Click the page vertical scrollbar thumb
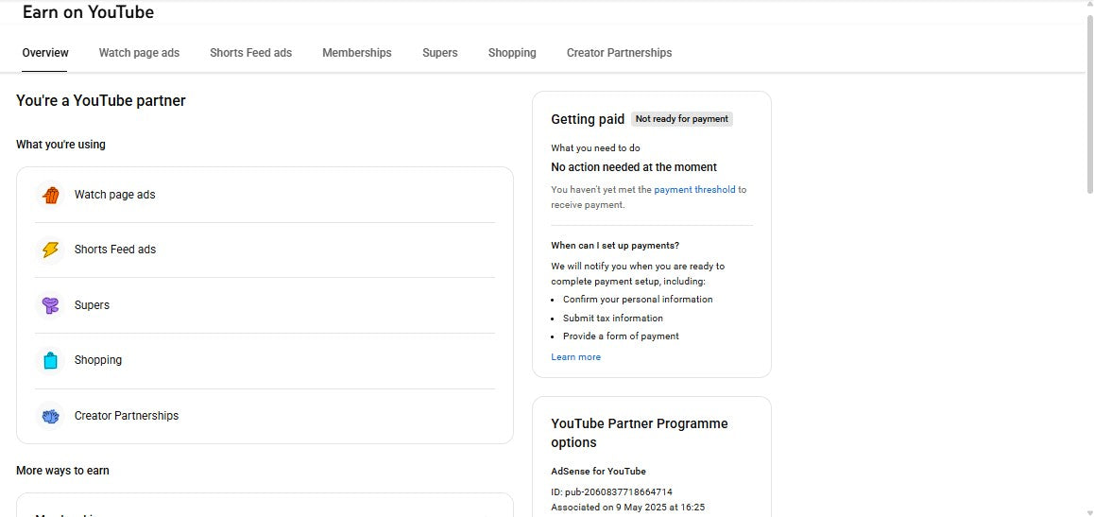 click(x=1089, y=103)
